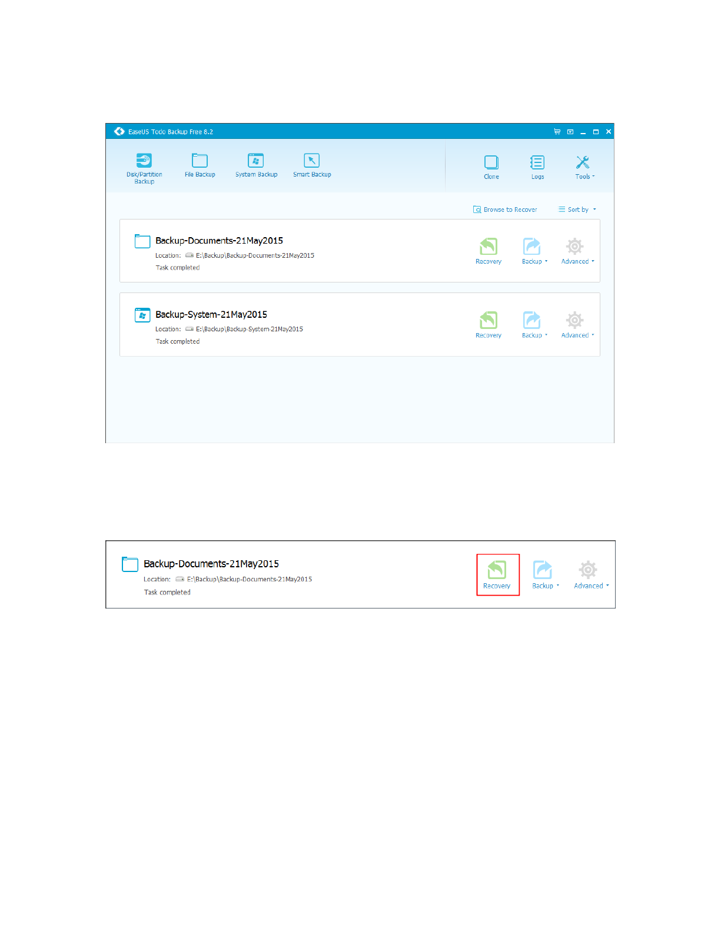Click the shopping cart icon in title bar
721x931 pixels.
[557, 132]
